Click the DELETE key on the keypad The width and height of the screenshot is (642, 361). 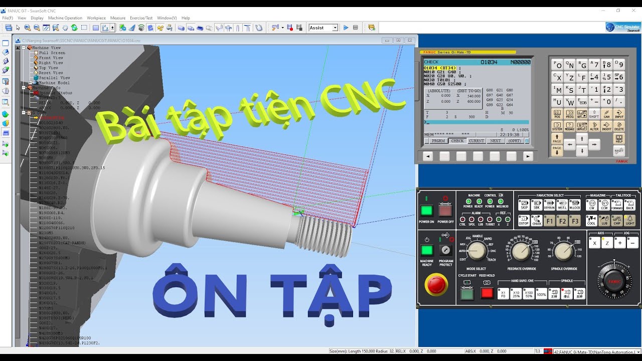click(619, 126)
